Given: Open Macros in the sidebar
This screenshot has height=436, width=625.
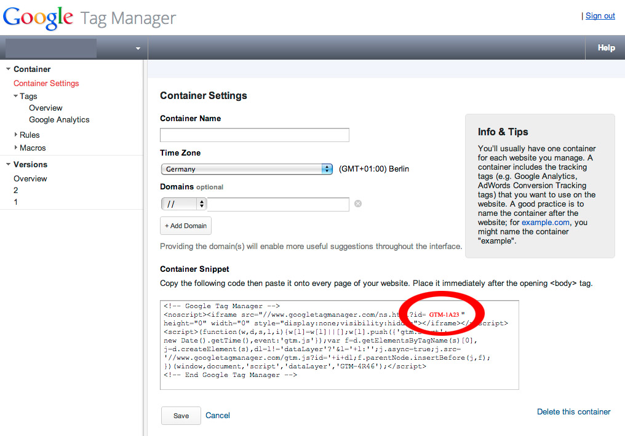Looking at the screenshot, I should 33,148.
